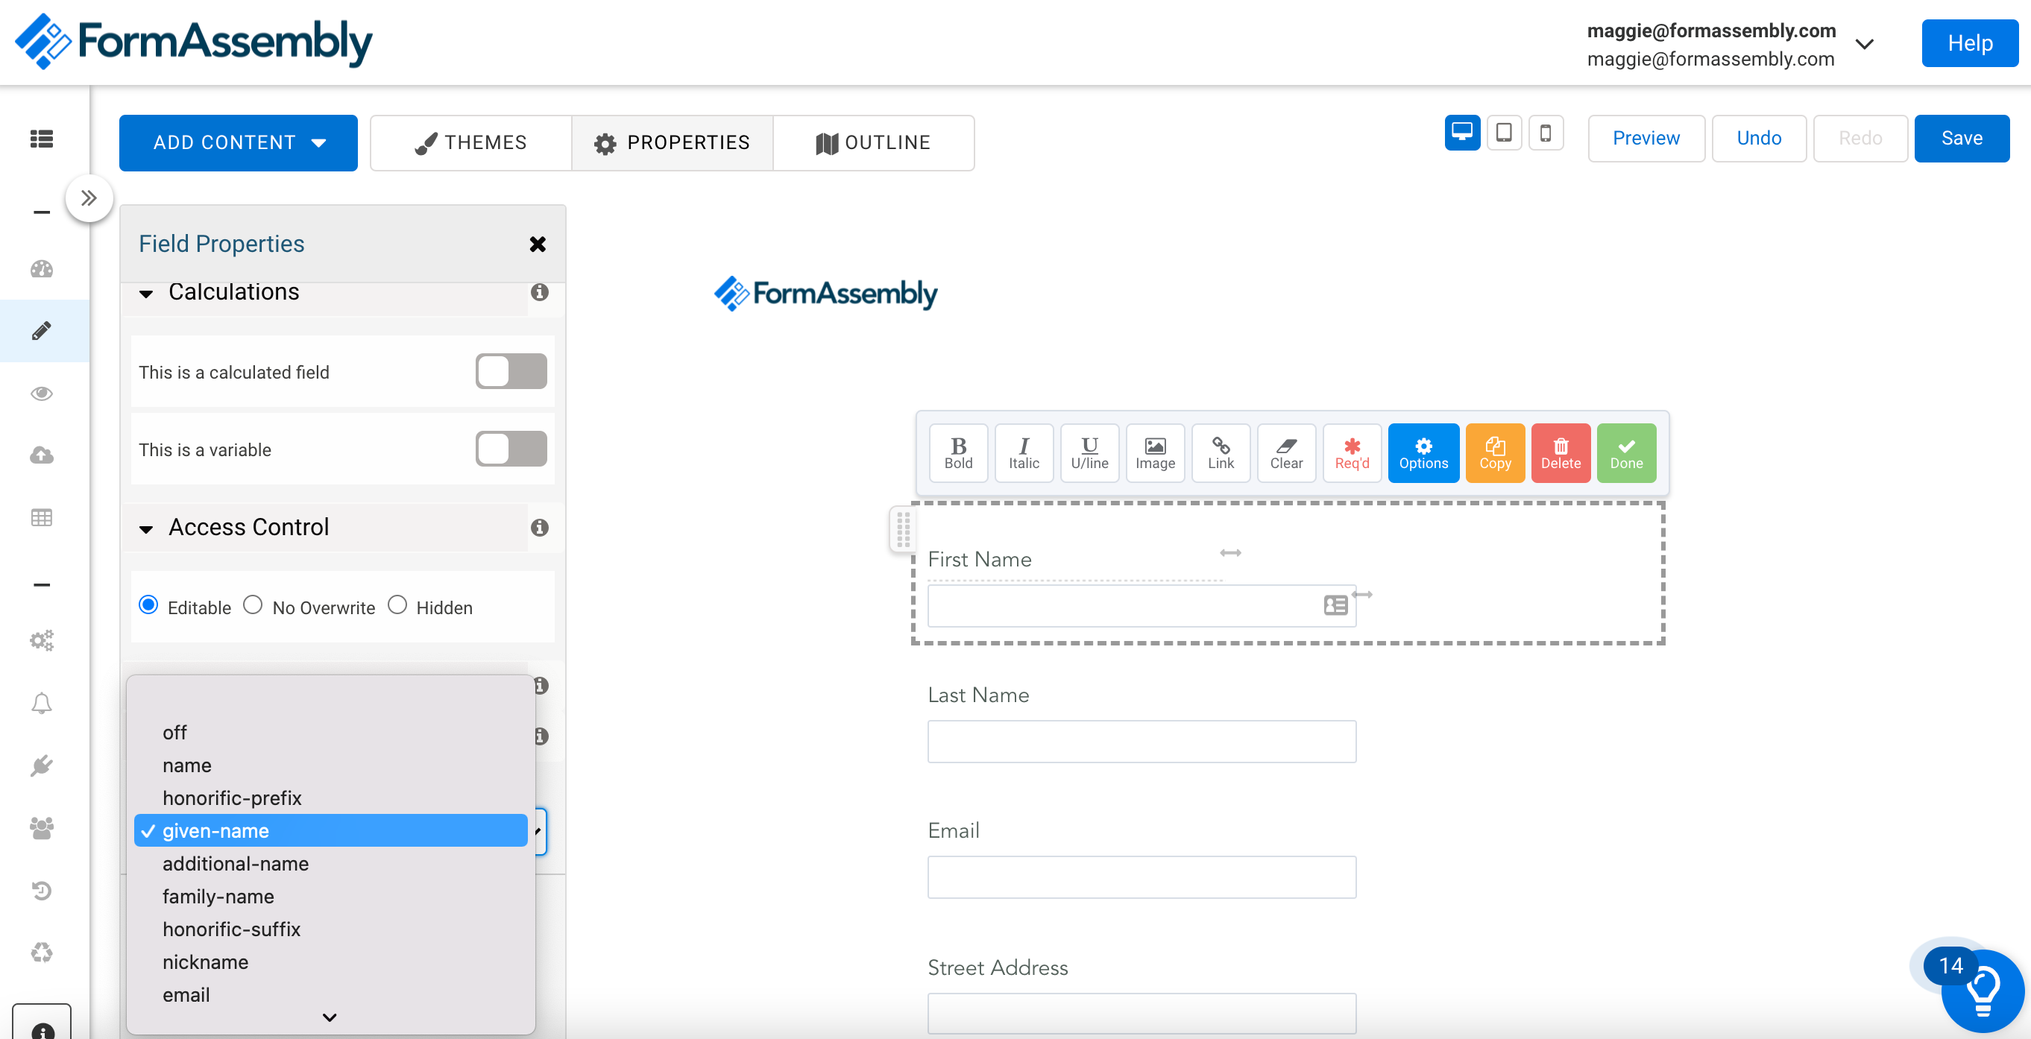2031x1039 pixels.
Task: Click the Preview button
Action: click(x=1646, y=138)
